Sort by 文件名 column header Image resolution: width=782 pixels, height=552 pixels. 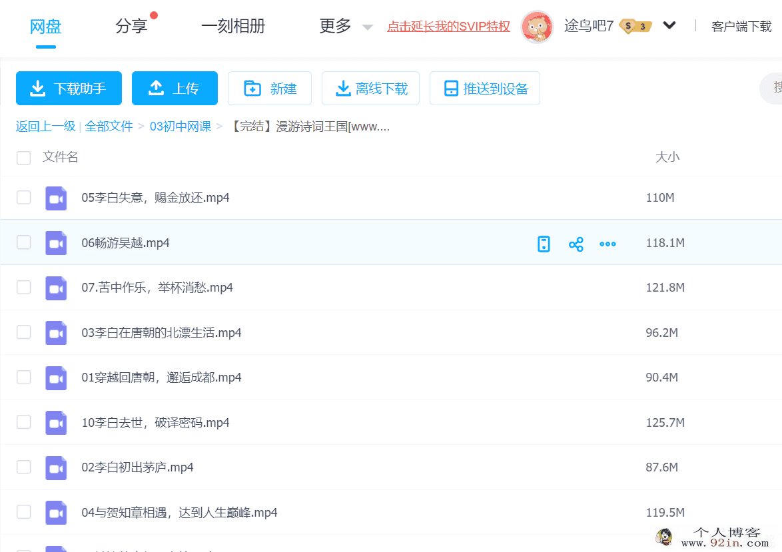(x=61, y=157)
